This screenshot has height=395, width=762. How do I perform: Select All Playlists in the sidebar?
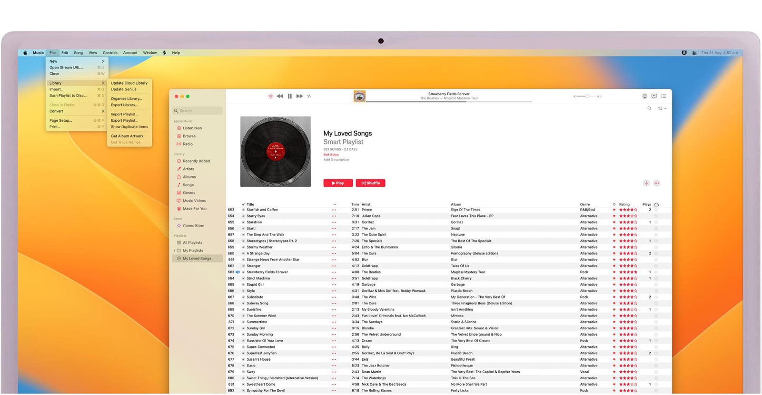192,242
